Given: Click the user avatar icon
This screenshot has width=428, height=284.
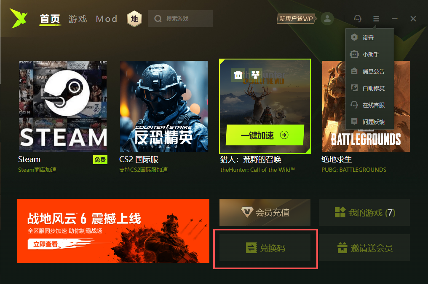Looking at the screenshot, I should pos(327,19).
